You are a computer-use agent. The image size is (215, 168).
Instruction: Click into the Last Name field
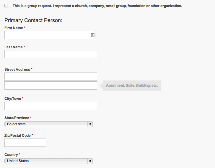(x=51, y=54)
